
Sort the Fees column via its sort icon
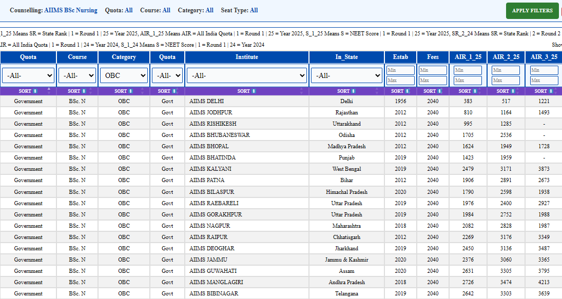pos(440,91)
